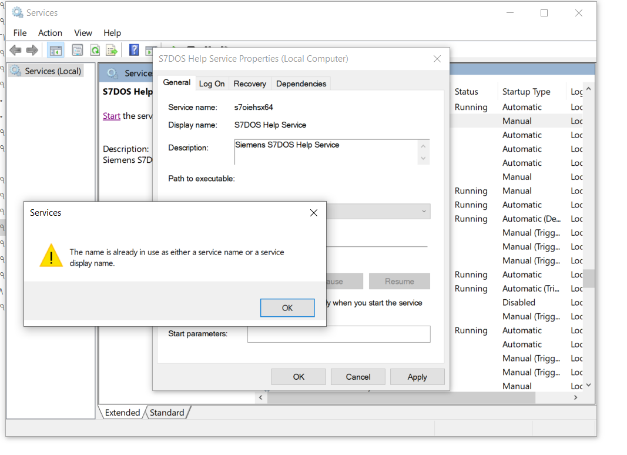Open the Action menu
The height and width of the screenshot is (455, 627).
(x=50, y=33)
